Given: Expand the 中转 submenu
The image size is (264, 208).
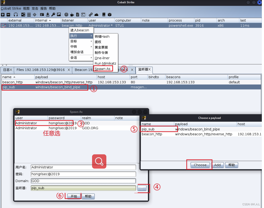Looking at the screenshot, I should 76,47.
